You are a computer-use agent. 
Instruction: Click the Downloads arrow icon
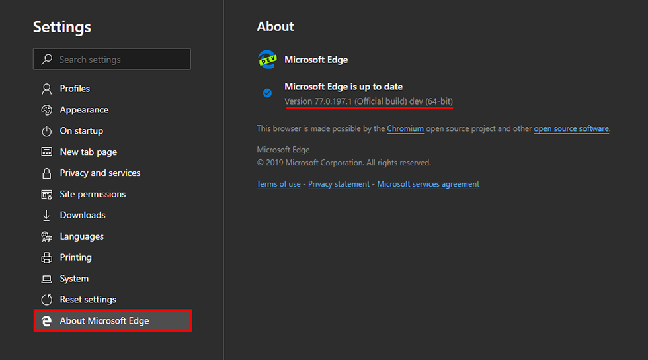(x=46, y=215)
